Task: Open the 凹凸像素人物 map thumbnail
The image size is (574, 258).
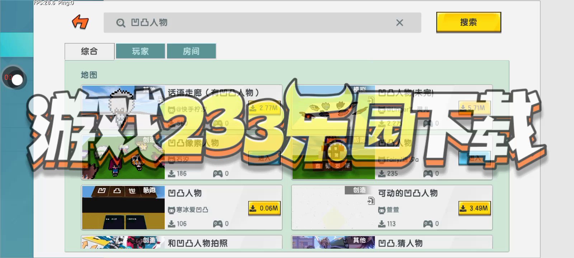Action: coord(123,157)
